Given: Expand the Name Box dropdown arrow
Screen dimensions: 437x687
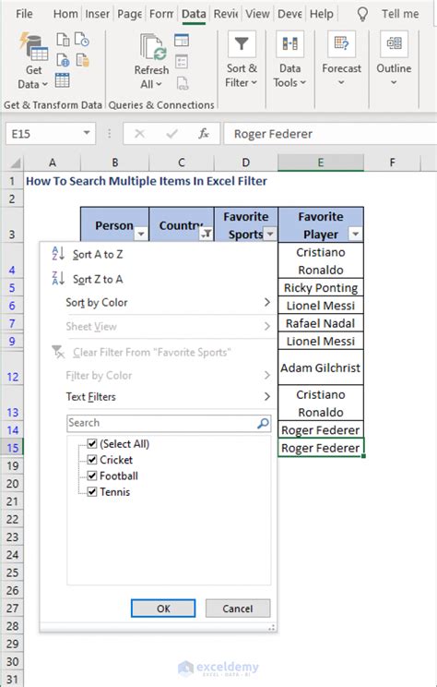Looking at the screenshot, I should pos(87,133).
